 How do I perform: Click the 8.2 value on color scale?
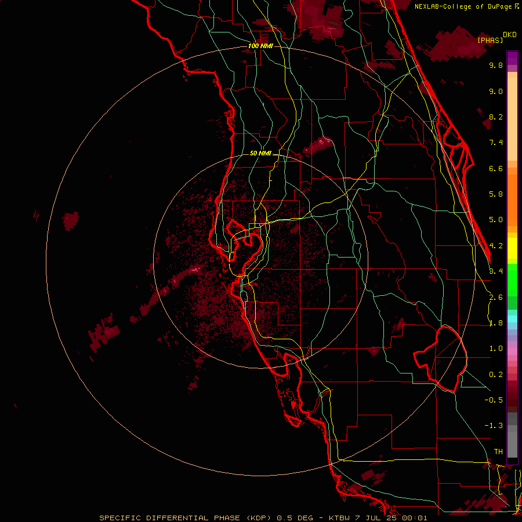496,117
